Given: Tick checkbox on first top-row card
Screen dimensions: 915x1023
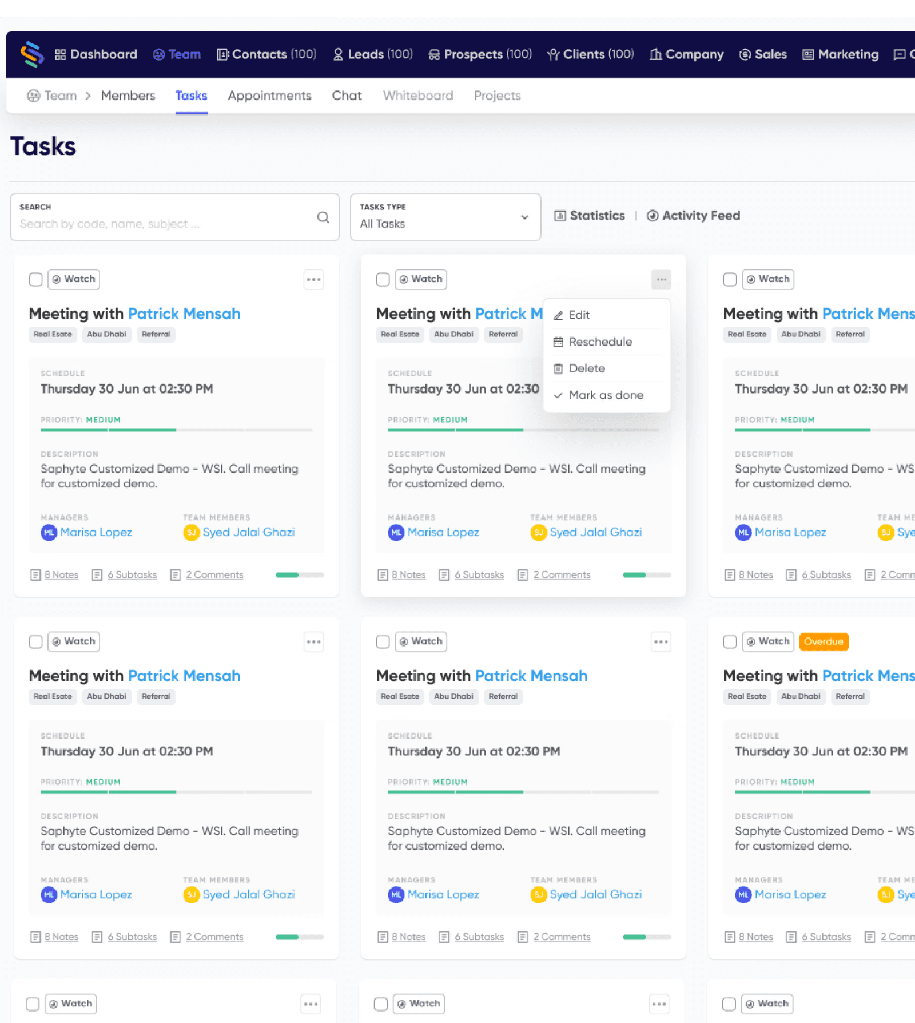Looking at the screenshot, I should [x=35, y=279].
